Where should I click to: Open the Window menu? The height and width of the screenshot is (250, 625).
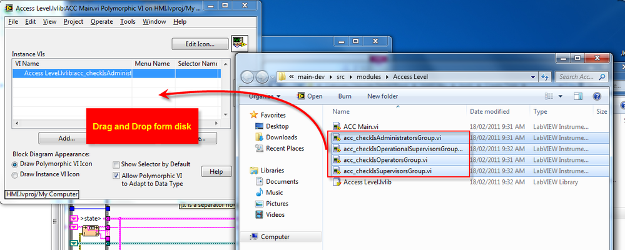pos(155,21)
